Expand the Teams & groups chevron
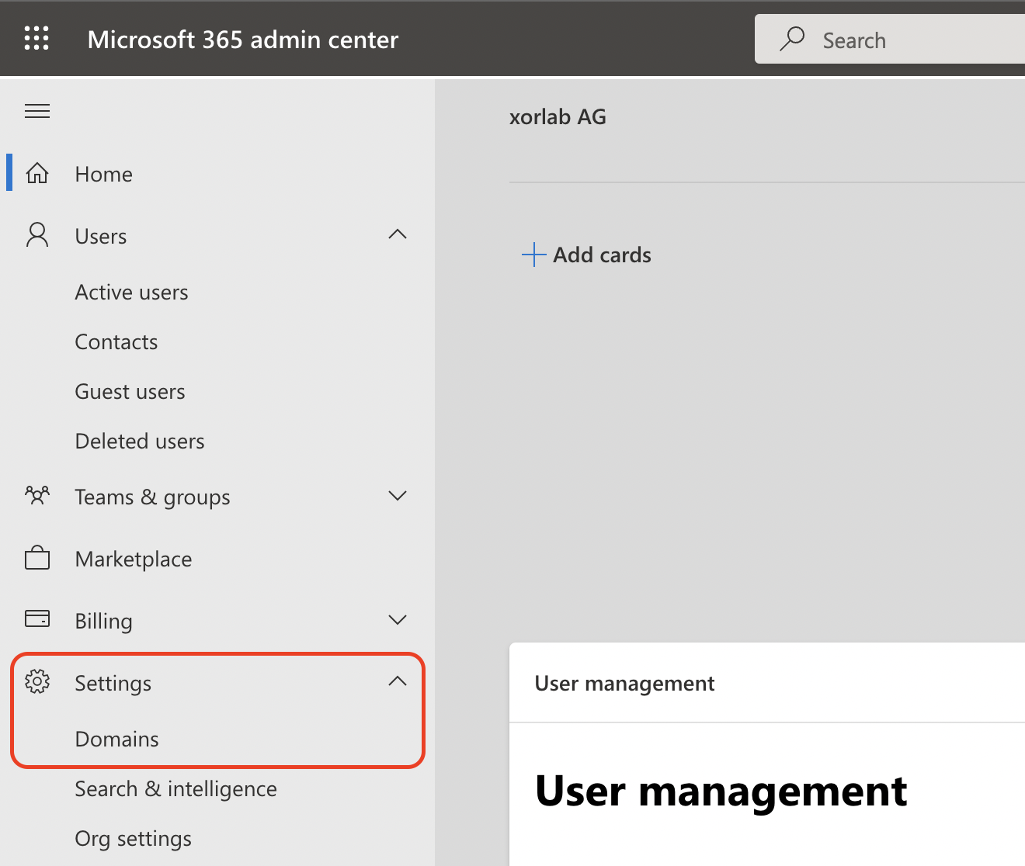Image resolution: width=1025 pixels, height=866 pixels. pyautogui.click(x=398, y=496)
